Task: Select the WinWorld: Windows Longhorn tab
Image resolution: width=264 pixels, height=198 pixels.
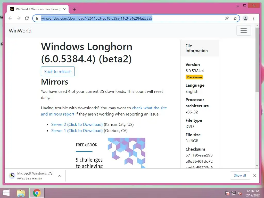Action: coord(38,9)
